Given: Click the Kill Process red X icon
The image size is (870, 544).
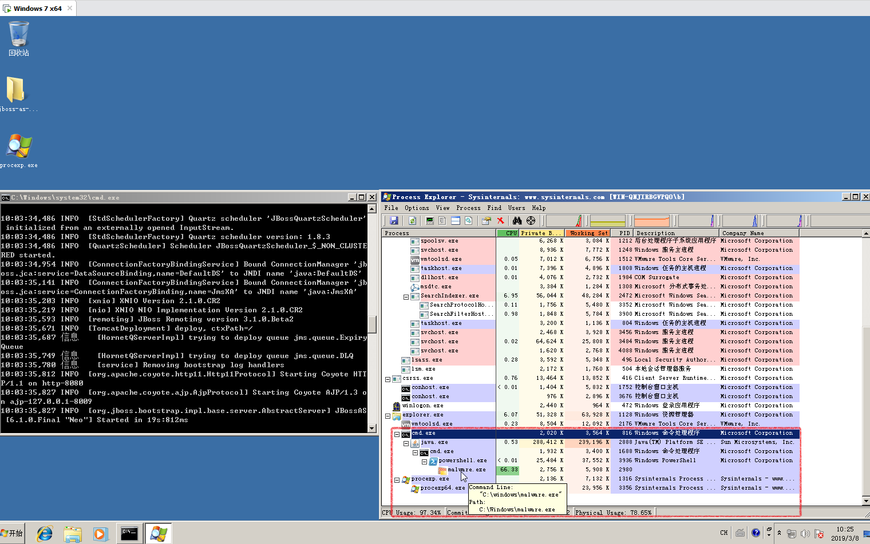Looking at the screenshot, I should click(500, 221).
